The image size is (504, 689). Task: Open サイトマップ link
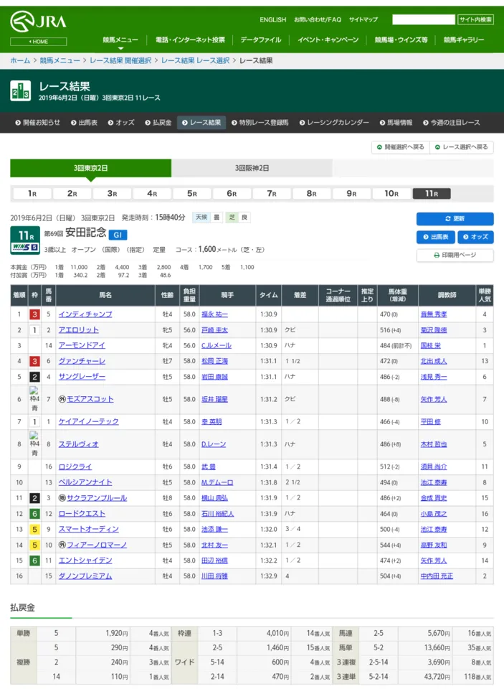363,20
